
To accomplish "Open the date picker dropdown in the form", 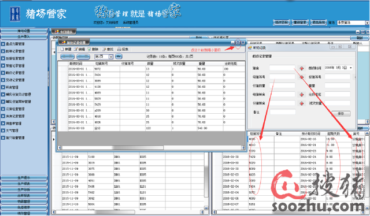I will click(x=351, y=68).
